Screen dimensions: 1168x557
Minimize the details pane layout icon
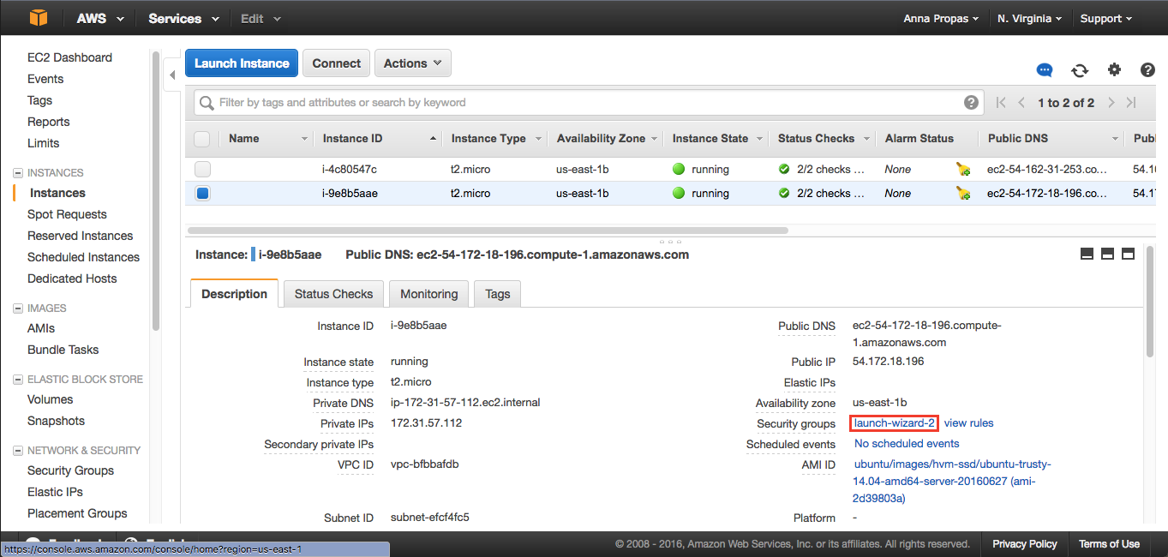1087,254
